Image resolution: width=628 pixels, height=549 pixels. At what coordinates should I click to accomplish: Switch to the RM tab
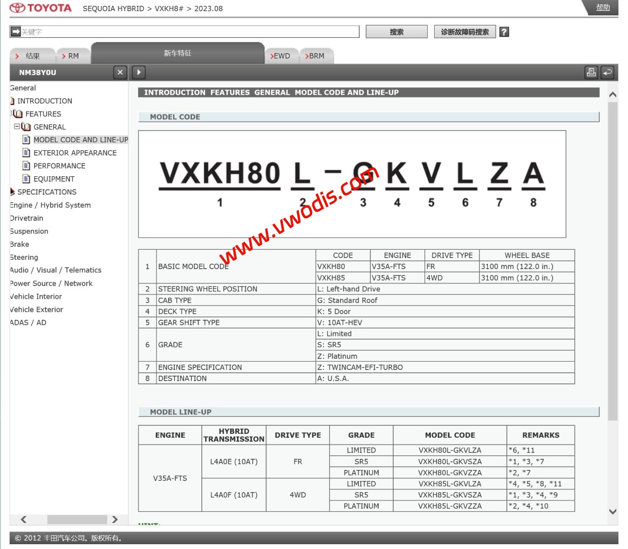coord(70,56)
